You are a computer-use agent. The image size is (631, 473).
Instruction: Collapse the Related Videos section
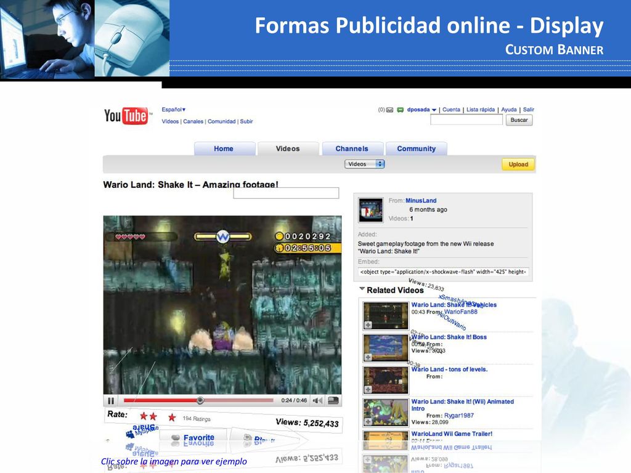point(362,289)
